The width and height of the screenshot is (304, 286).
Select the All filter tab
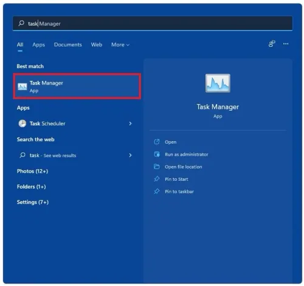tap(20, 44)
